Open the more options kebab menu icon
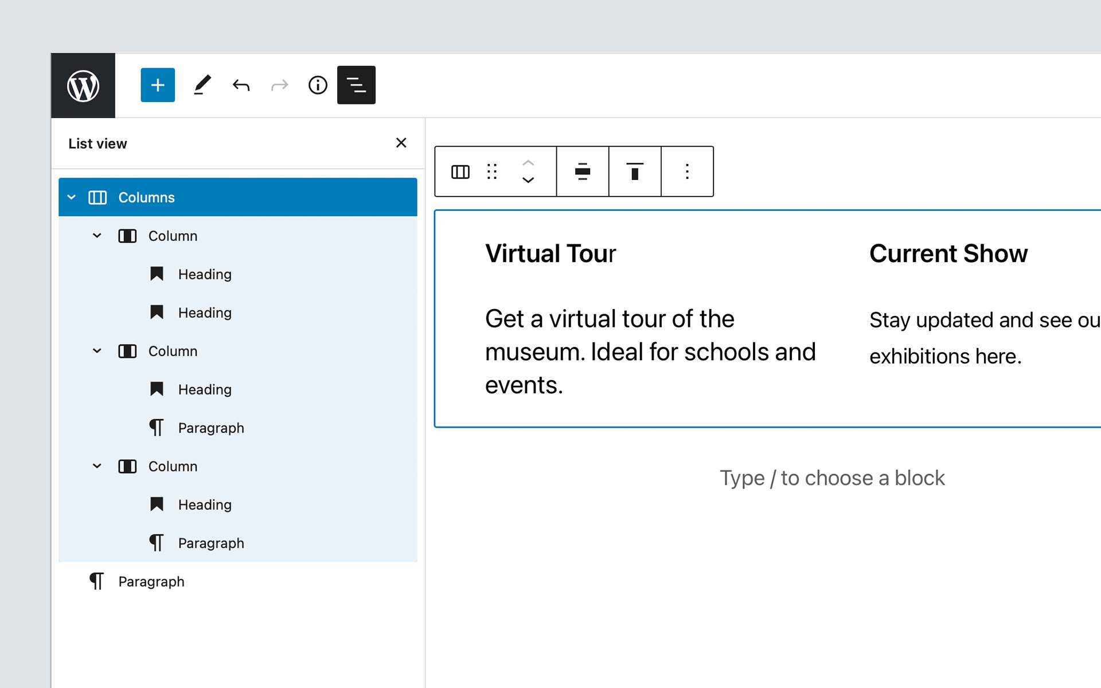Image resolution: width=1101 pixels, height=688 pixels. [x=686, y=171]
